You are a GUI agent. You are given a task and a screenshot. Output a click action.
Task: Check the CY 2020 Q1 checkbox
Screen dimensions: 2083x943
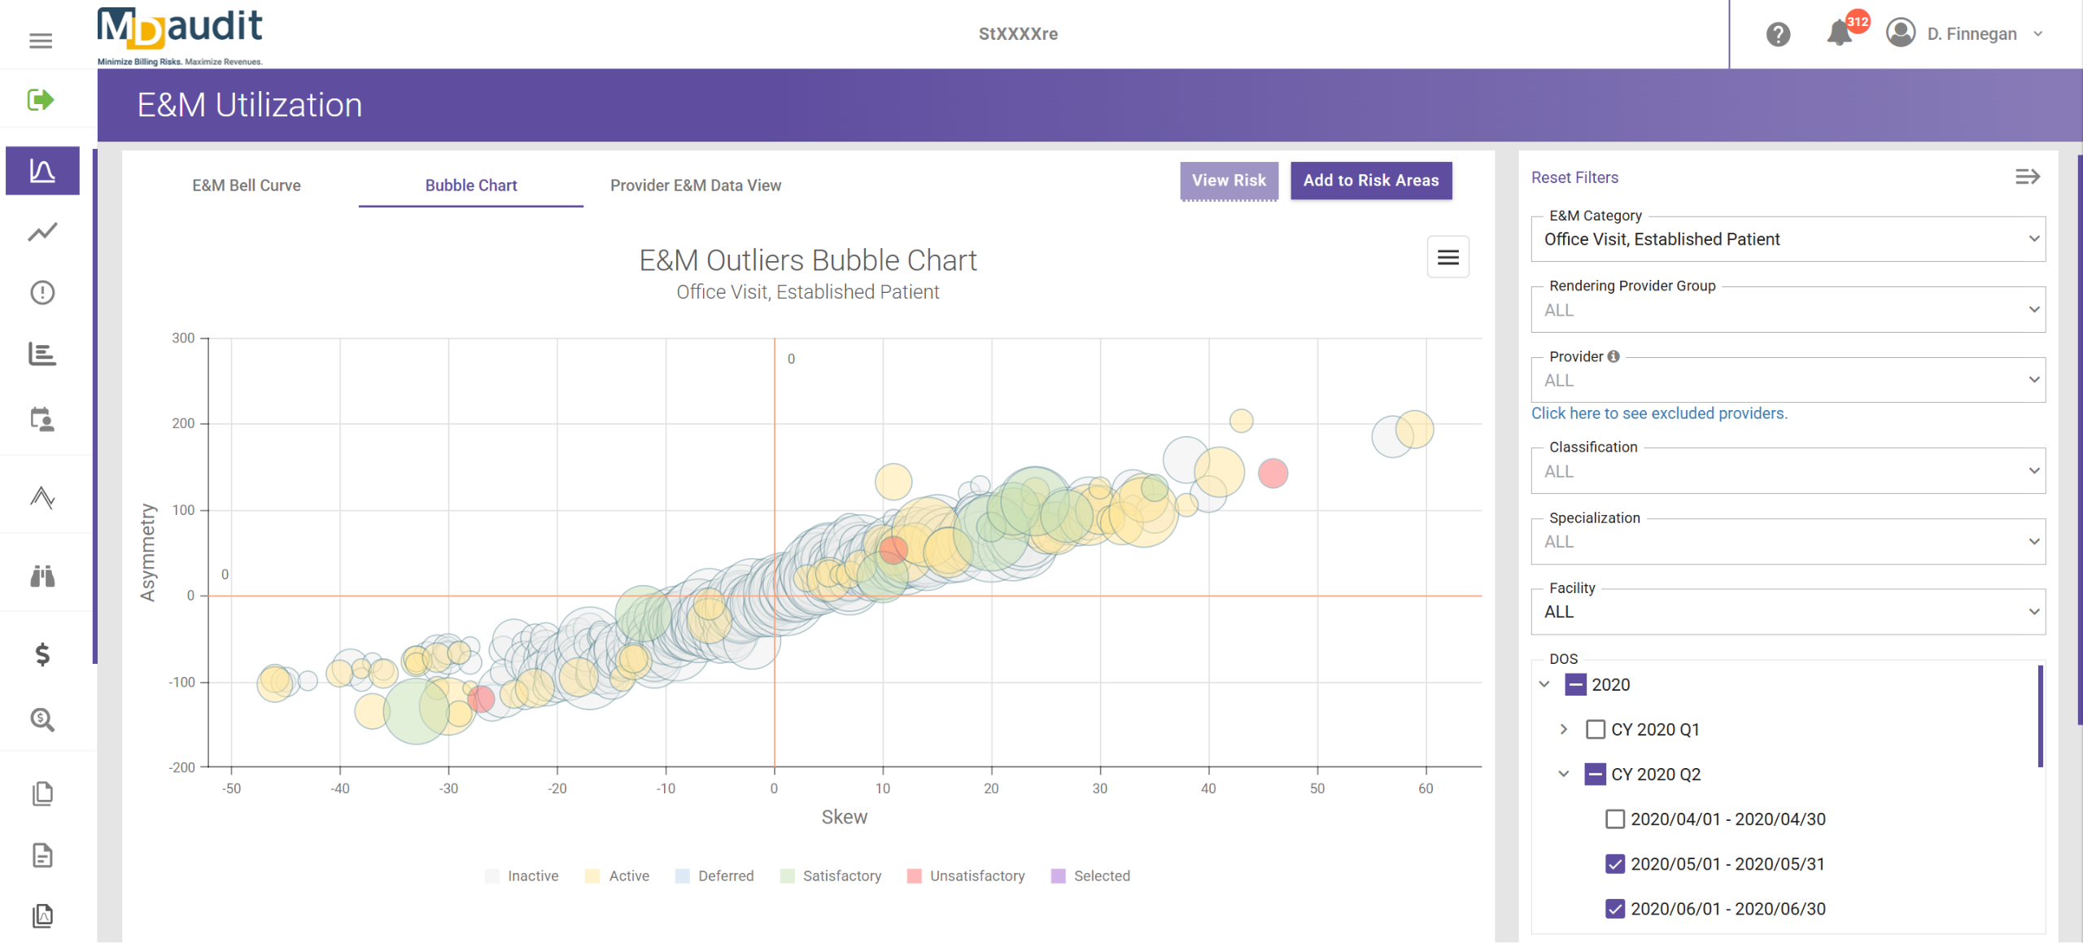1595,729
